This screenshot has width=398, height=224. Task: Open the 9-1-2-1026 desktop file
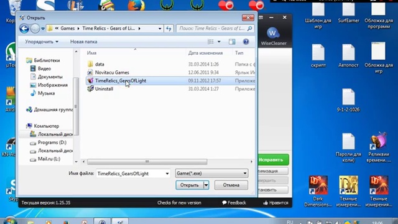click(x=348, y=100)
